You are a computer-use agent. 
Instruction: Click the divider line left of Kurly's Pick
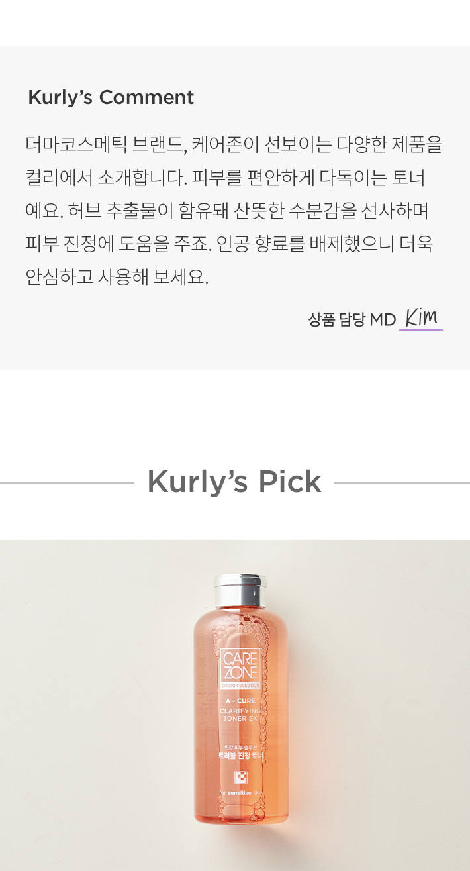[67, 483]
